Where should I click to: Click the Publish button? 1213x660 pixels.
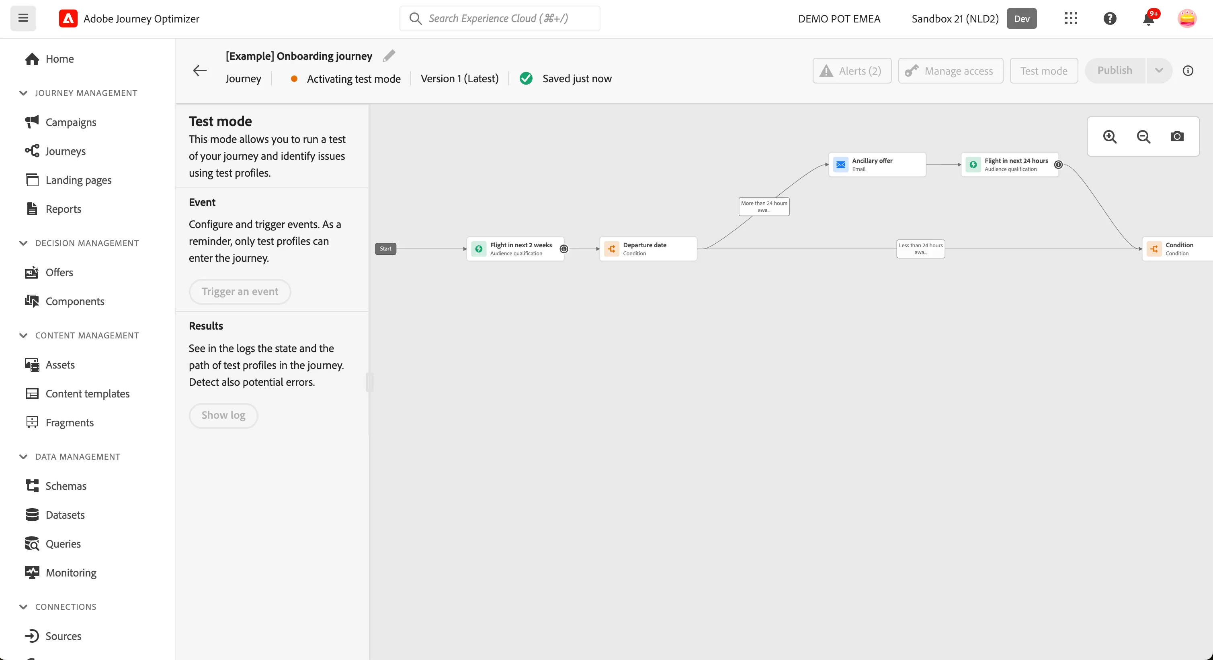1115,71
